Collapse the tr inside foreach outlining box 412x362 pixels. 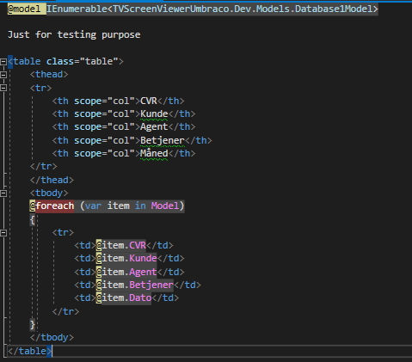pos(3,233)
